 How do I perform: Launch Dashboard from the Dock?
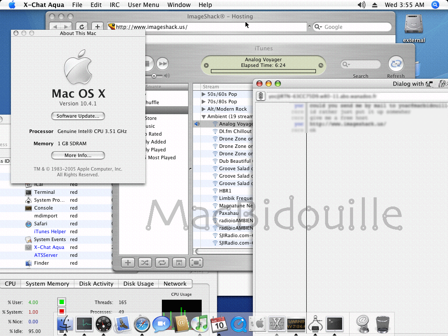[x=103, y=324]
